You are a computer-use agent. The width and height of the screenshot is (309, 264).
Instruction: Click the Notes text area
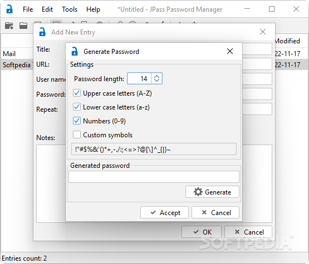point(51,183)
